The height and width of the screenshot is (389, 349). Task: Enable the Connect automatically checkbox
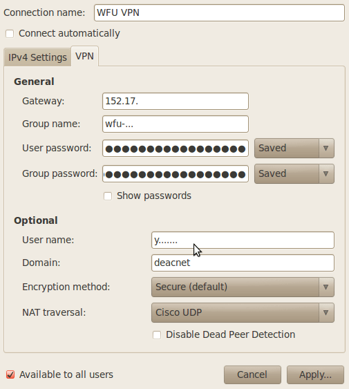coord(10,34)
